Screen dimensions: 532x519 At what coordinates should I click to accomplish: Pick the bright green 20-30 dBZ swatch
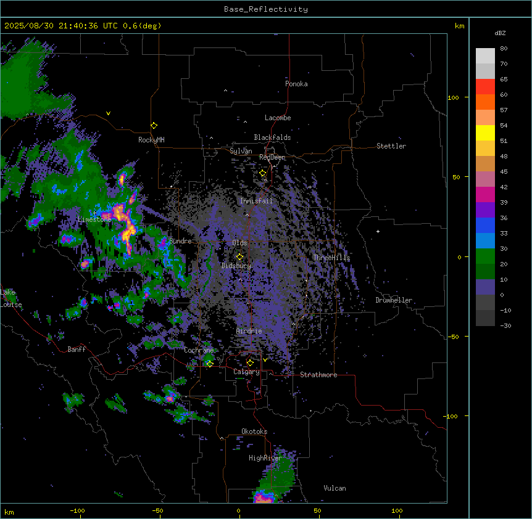pyautogui.click(x=485, y=256)
